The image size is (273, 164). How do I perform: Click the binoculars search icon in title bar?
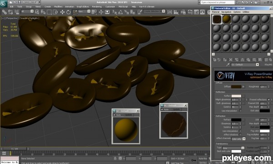tap(237, 2)
